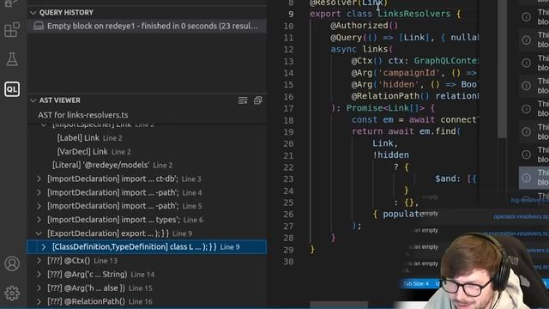Image resolution: width=549 pixels, height=309 pixels.
Task: Open the Testing flask view
Action: 12,59
